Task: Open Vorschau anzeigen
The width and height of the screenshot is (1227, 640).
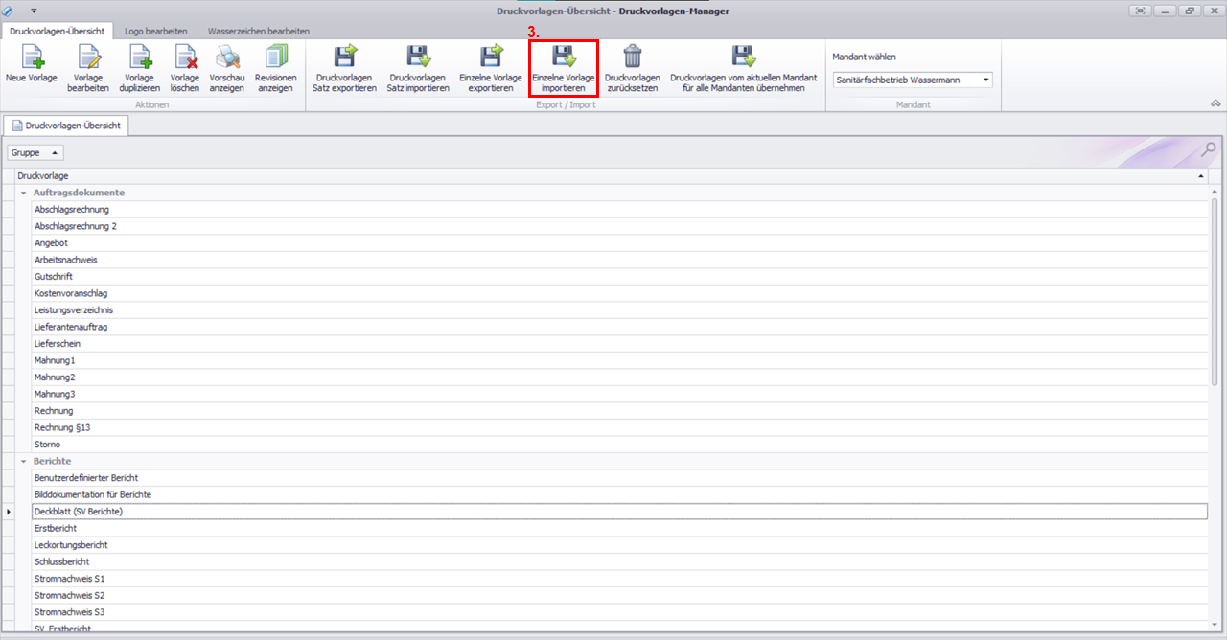Action: coord(227,57)
